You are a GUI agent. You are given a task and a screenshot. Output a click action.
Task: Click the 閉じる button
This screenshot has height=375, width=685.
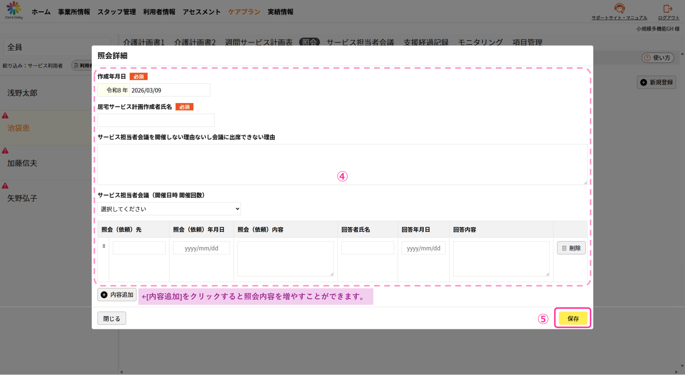click(112, 318)
